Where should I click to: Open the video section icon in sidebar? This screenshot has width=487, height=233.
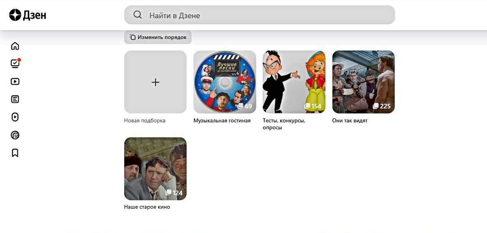pyautogui.click(x=15, y=81)
